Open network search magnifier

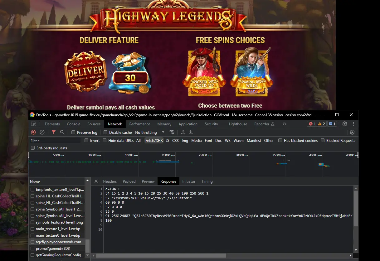(62, 132)
